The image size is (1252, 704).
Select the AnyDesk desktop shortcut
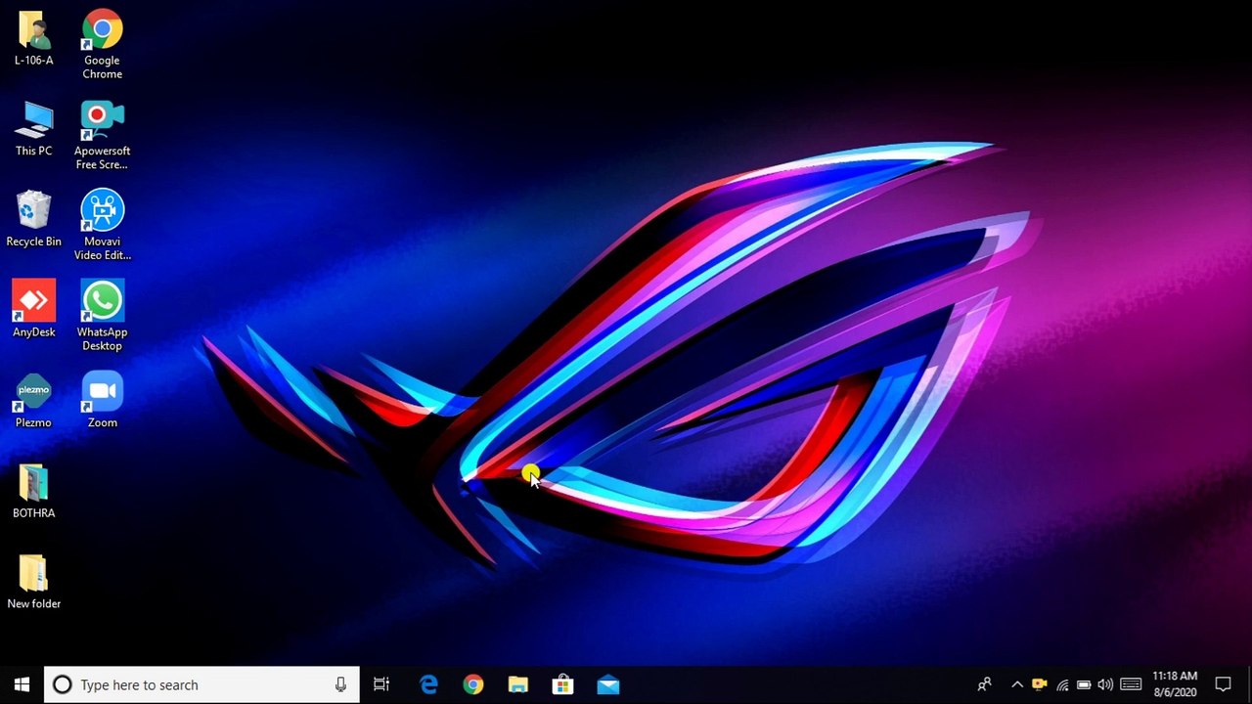[x=33, y=310]
